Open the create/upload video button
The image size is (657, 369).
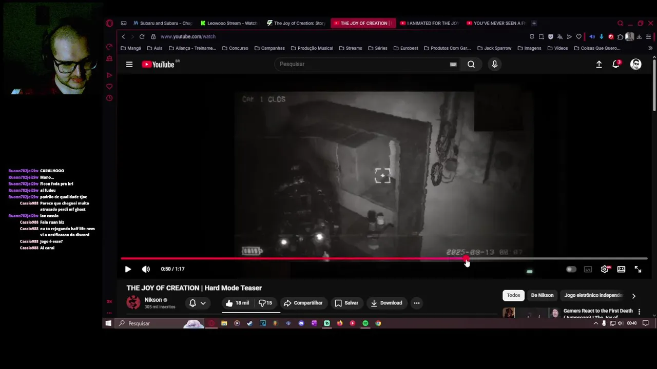[x=599, y=64]
